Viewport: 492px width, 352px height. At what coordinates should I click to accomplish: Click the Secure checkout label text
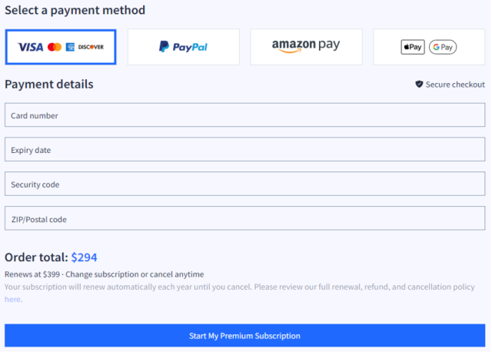click(x=455, y=85)
